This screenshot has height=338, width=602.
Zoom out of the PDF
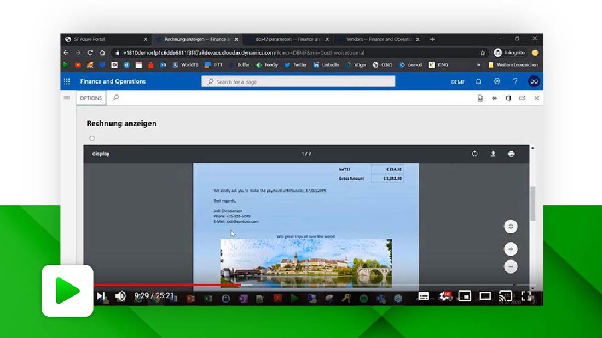click(511, 266)
